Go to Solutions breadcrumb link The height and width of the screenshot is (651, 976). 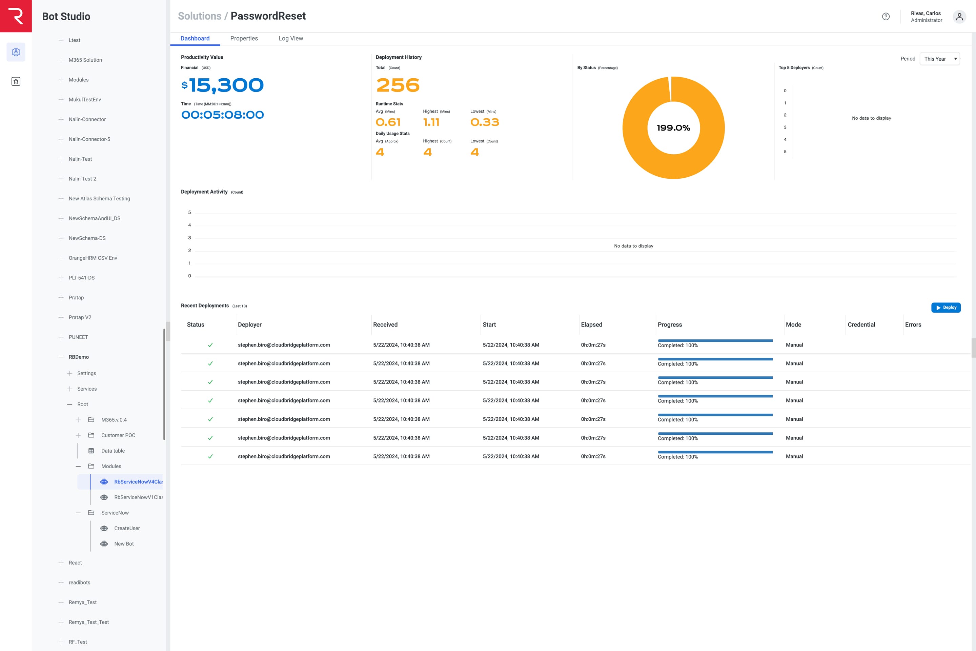200,16
